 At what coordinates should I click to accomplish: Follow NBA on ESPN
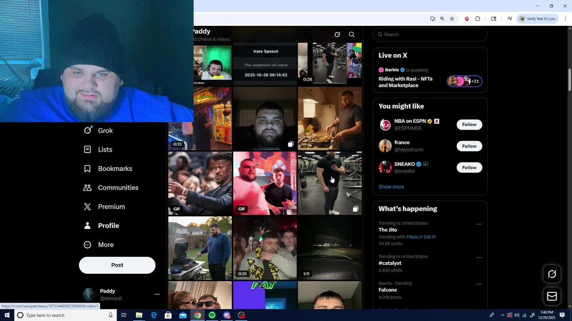(469, 124)
